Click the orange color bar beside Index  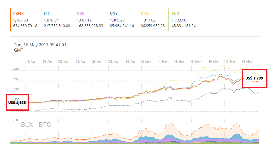[10, 19]
